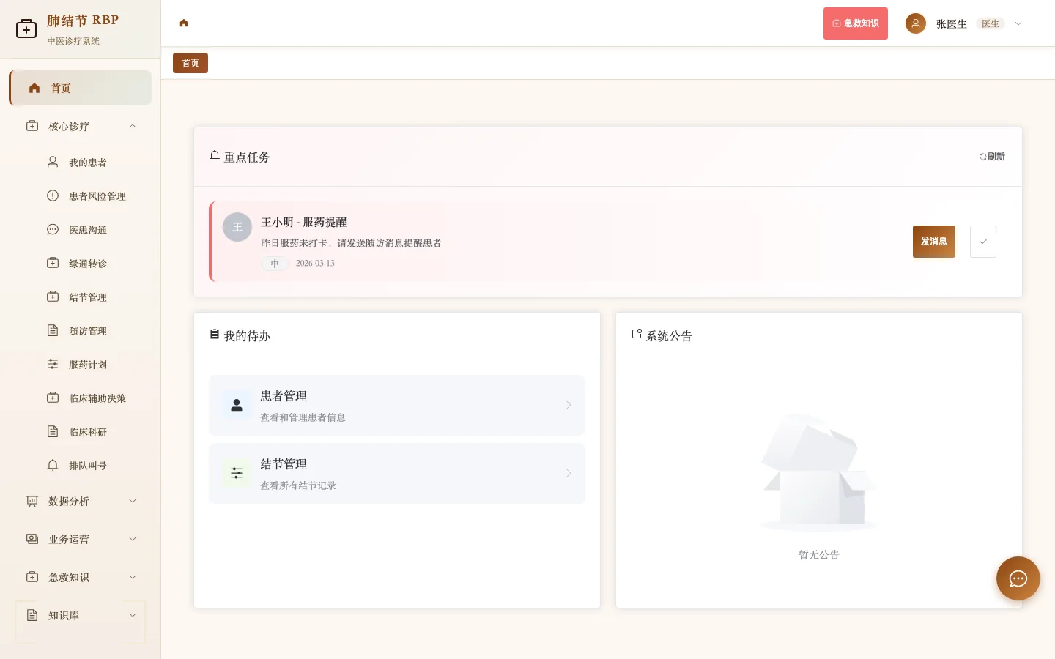The image size is (1055, 659).
Task: Click the 绿通转诊 icon in sidebar
Action: click(53, 263)
